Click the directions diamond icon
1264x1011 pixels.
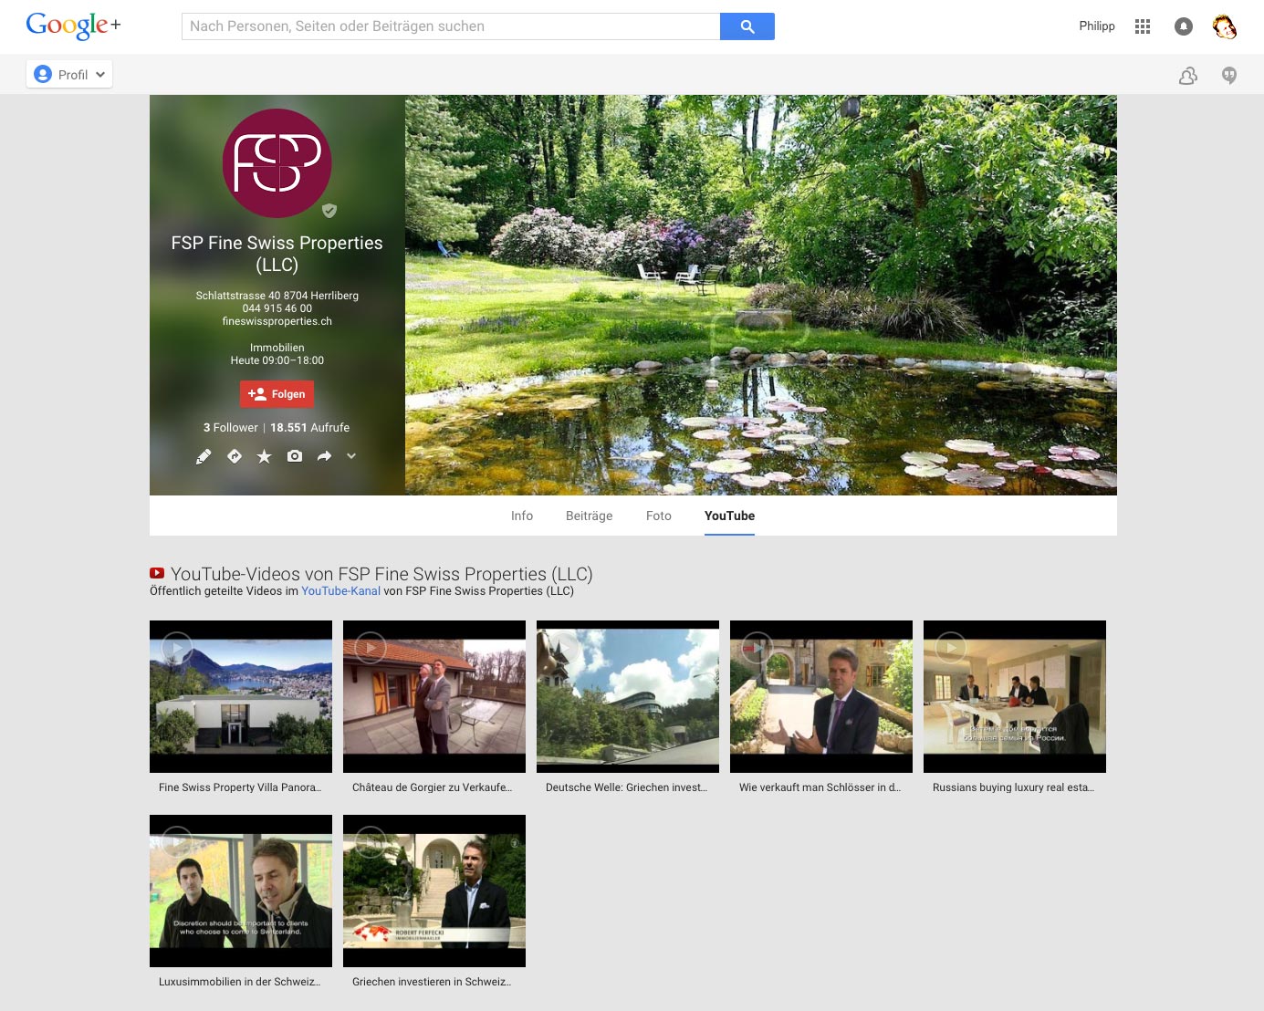tap(235, 456)
